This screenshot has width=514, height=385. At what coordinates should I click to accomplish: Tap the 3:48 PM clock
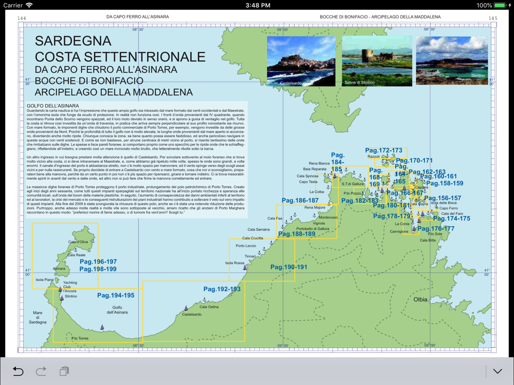258,5
